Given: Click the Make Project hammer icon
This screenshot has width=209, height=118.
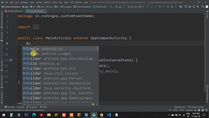Looking at the screenshot, I should (111, 7).
